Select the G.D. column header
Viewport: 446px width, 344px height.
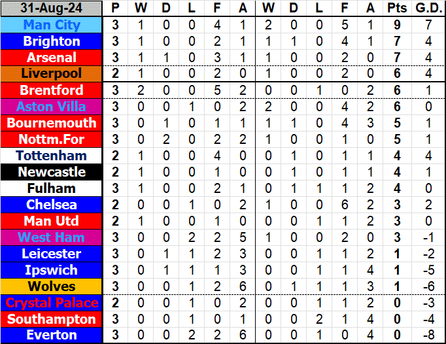point(428,9)
